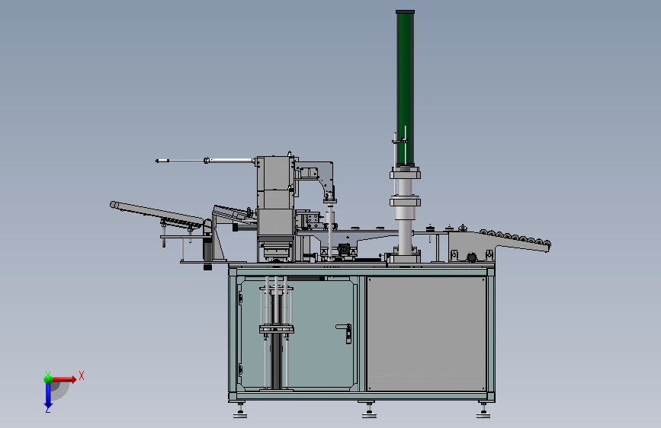661x428 pixels.
Task: Select the gray right cabinet panel
Action: pos(426,334)
